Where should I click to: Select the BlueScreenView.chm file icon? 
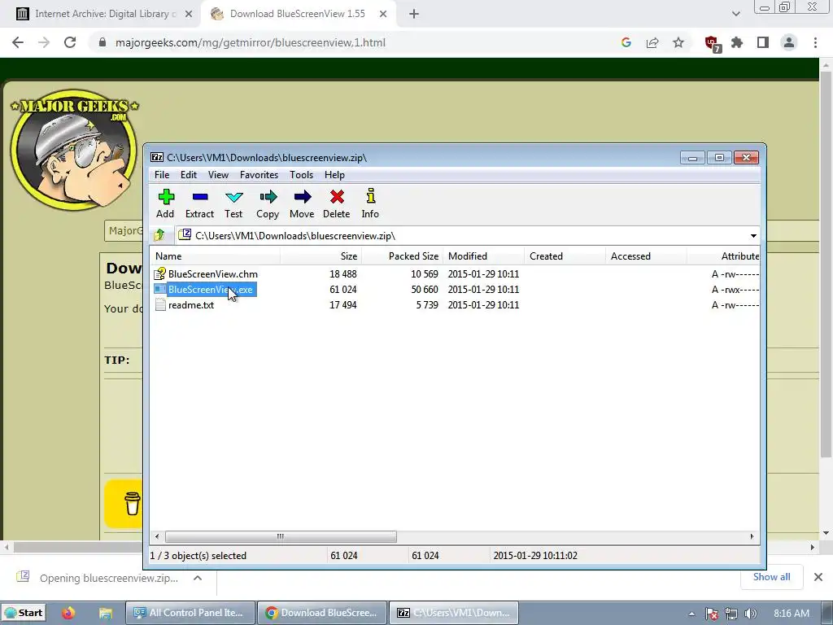(159, 273)
